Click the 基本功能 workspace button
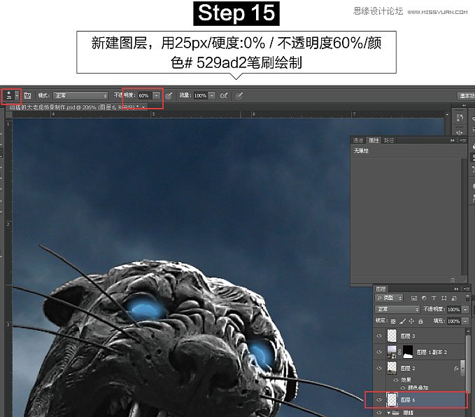Screen dimensions: 475x417 pyautogui.click(x=466, y=95)
